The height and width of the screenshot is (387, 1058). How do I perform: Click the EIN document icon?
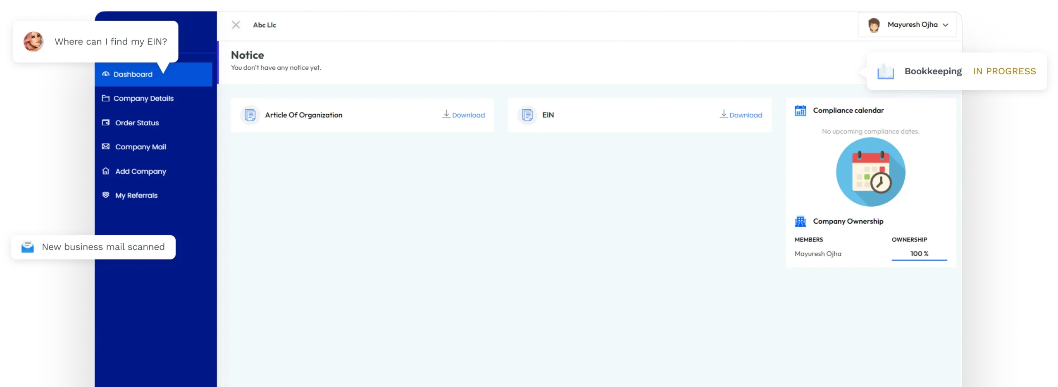[x=527, y=115]
